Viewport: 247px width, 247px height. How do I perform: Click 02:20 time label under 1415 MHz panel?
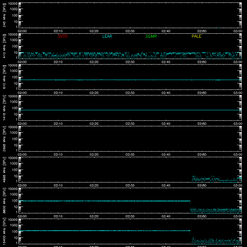pyautogui.click(x=94, y=124)
